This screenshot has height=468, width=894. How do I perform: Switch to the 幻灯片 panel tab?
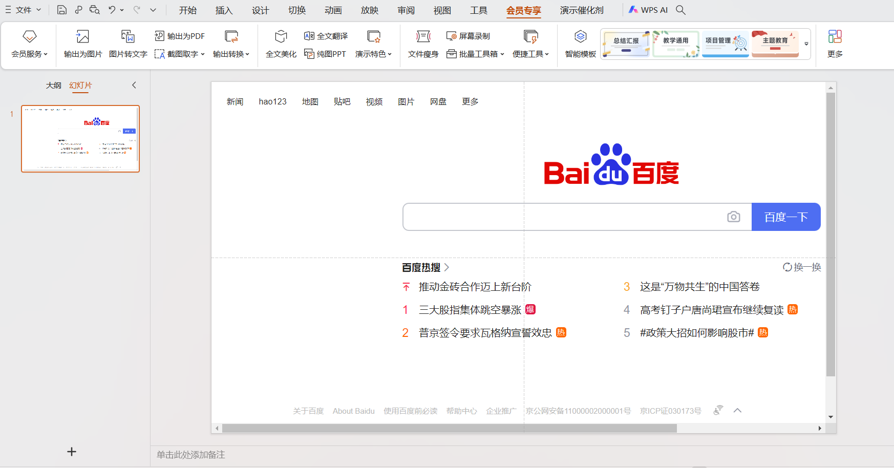coord(80,86)
